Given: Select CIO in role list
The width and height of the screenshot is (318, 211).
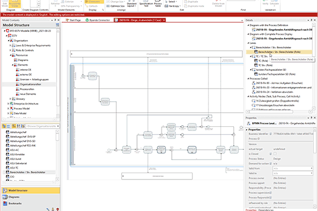Looking at the screenshot, I should [x=10, y=177].
